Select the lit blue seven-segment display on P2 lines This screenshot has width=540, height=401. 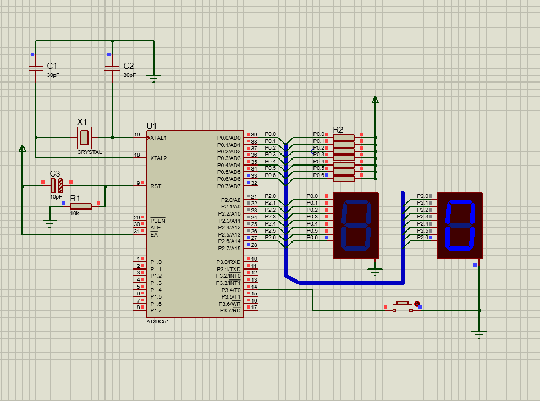click(x=460, y=226)
